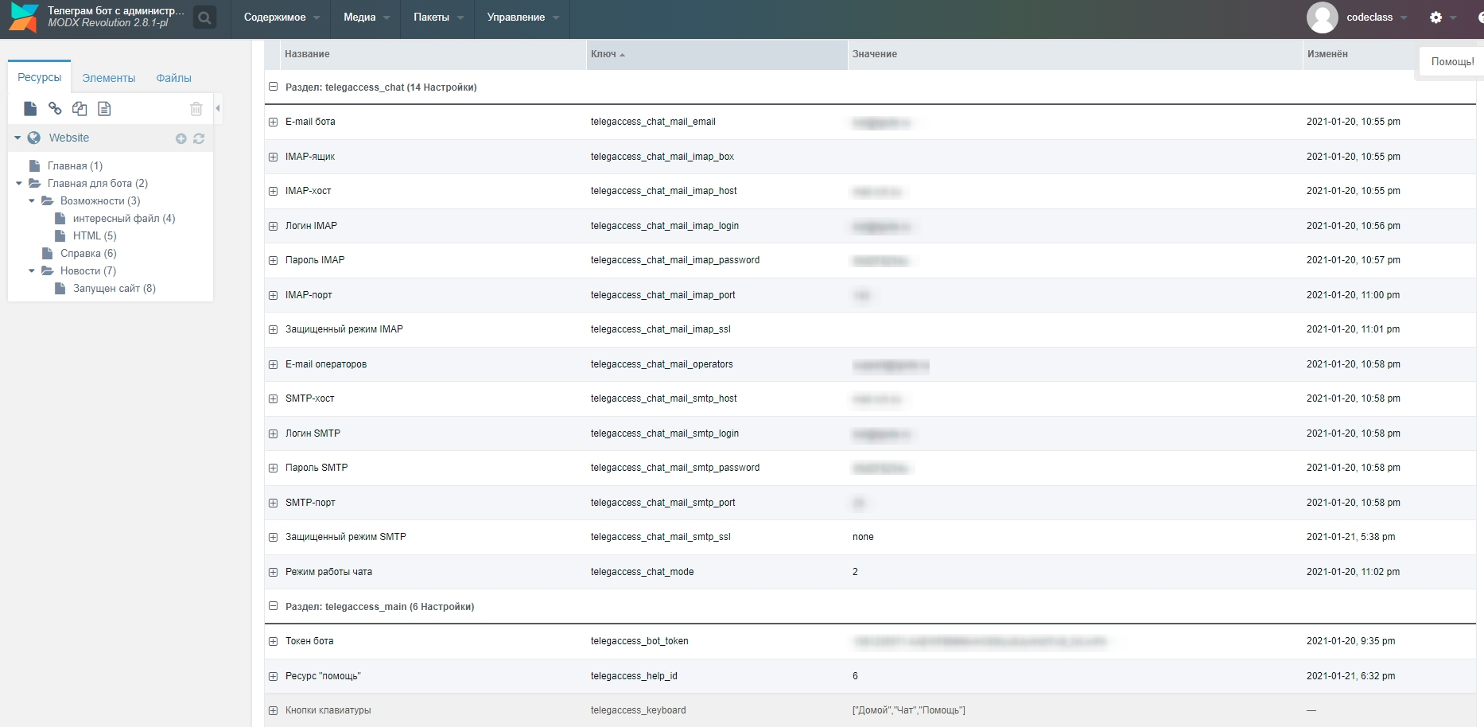Click the Логин SMTP setting name

click(x=313, y=433)
